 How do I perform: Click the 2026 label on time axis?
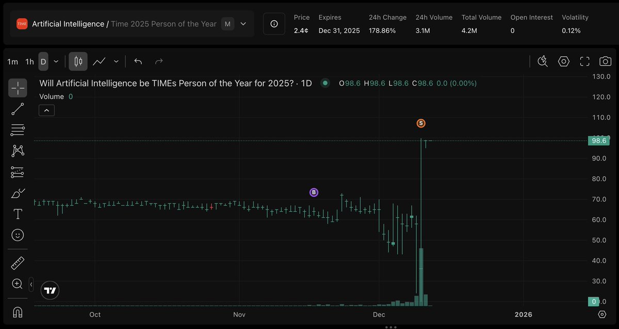coord(524,314)
